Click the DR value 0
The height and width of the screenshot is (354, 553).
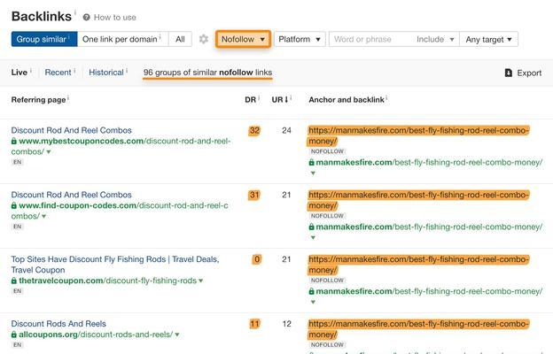pyautogui.click(x=257, y=259)
